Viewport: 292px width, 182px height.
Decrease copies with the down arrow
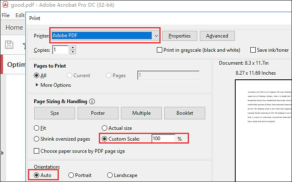(x=73, y=52)
